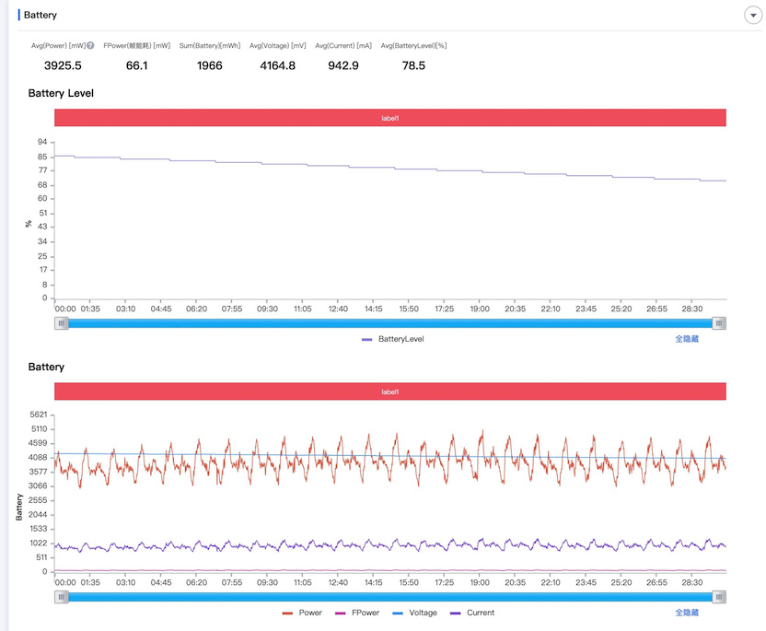Image resolution: width=766 pixels, height=631 pixels.
Task: Collapse the Battery panel with the dropdown arrow
Action: point(753,15)
